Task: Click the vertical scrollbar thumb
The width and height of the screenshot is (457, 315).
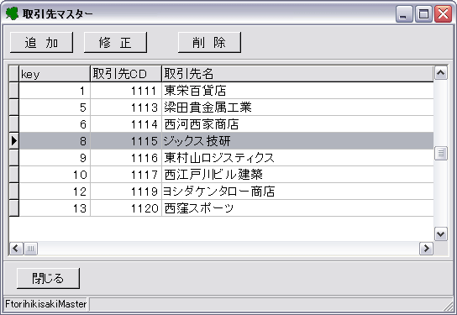Action: tap(441, 153)
